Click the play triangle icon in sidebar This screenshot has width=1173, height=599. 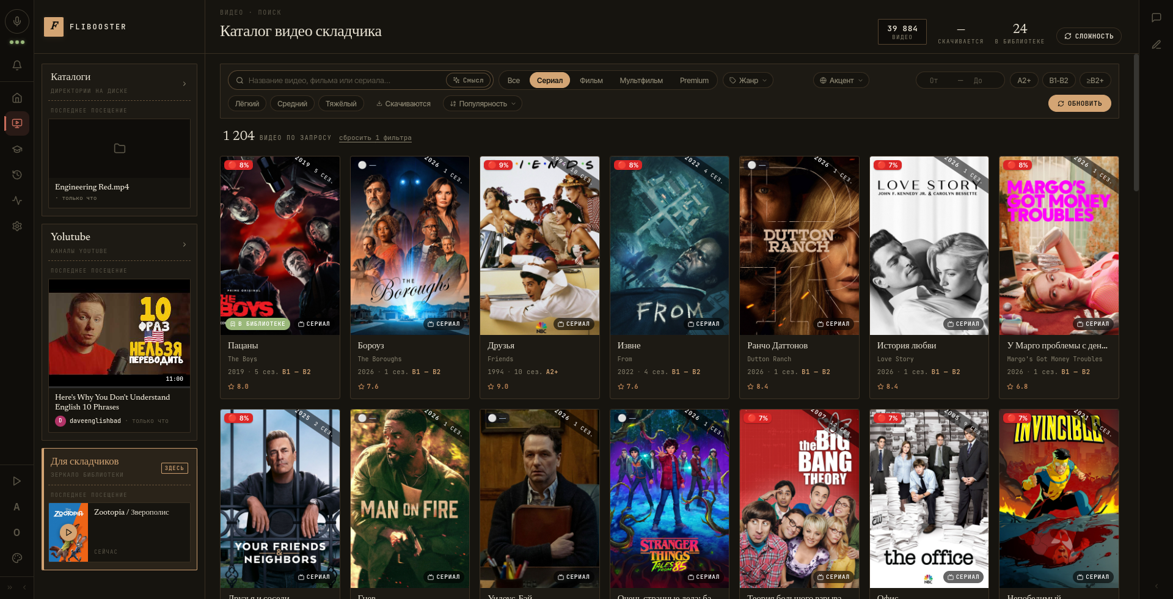click(17, 481)
